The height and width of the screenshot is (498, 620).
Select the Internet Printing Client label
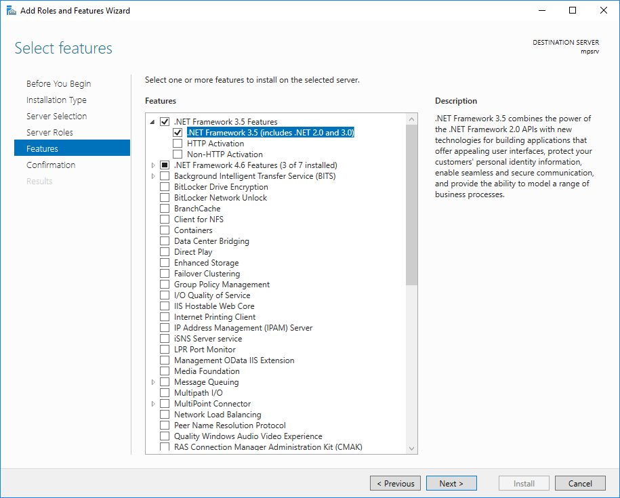(215, 317)
